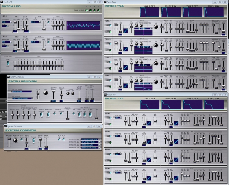Adjust the Fine tune knob in Patch Common
229x185 pixels.
pyautogui.click(x=72, y=94)
